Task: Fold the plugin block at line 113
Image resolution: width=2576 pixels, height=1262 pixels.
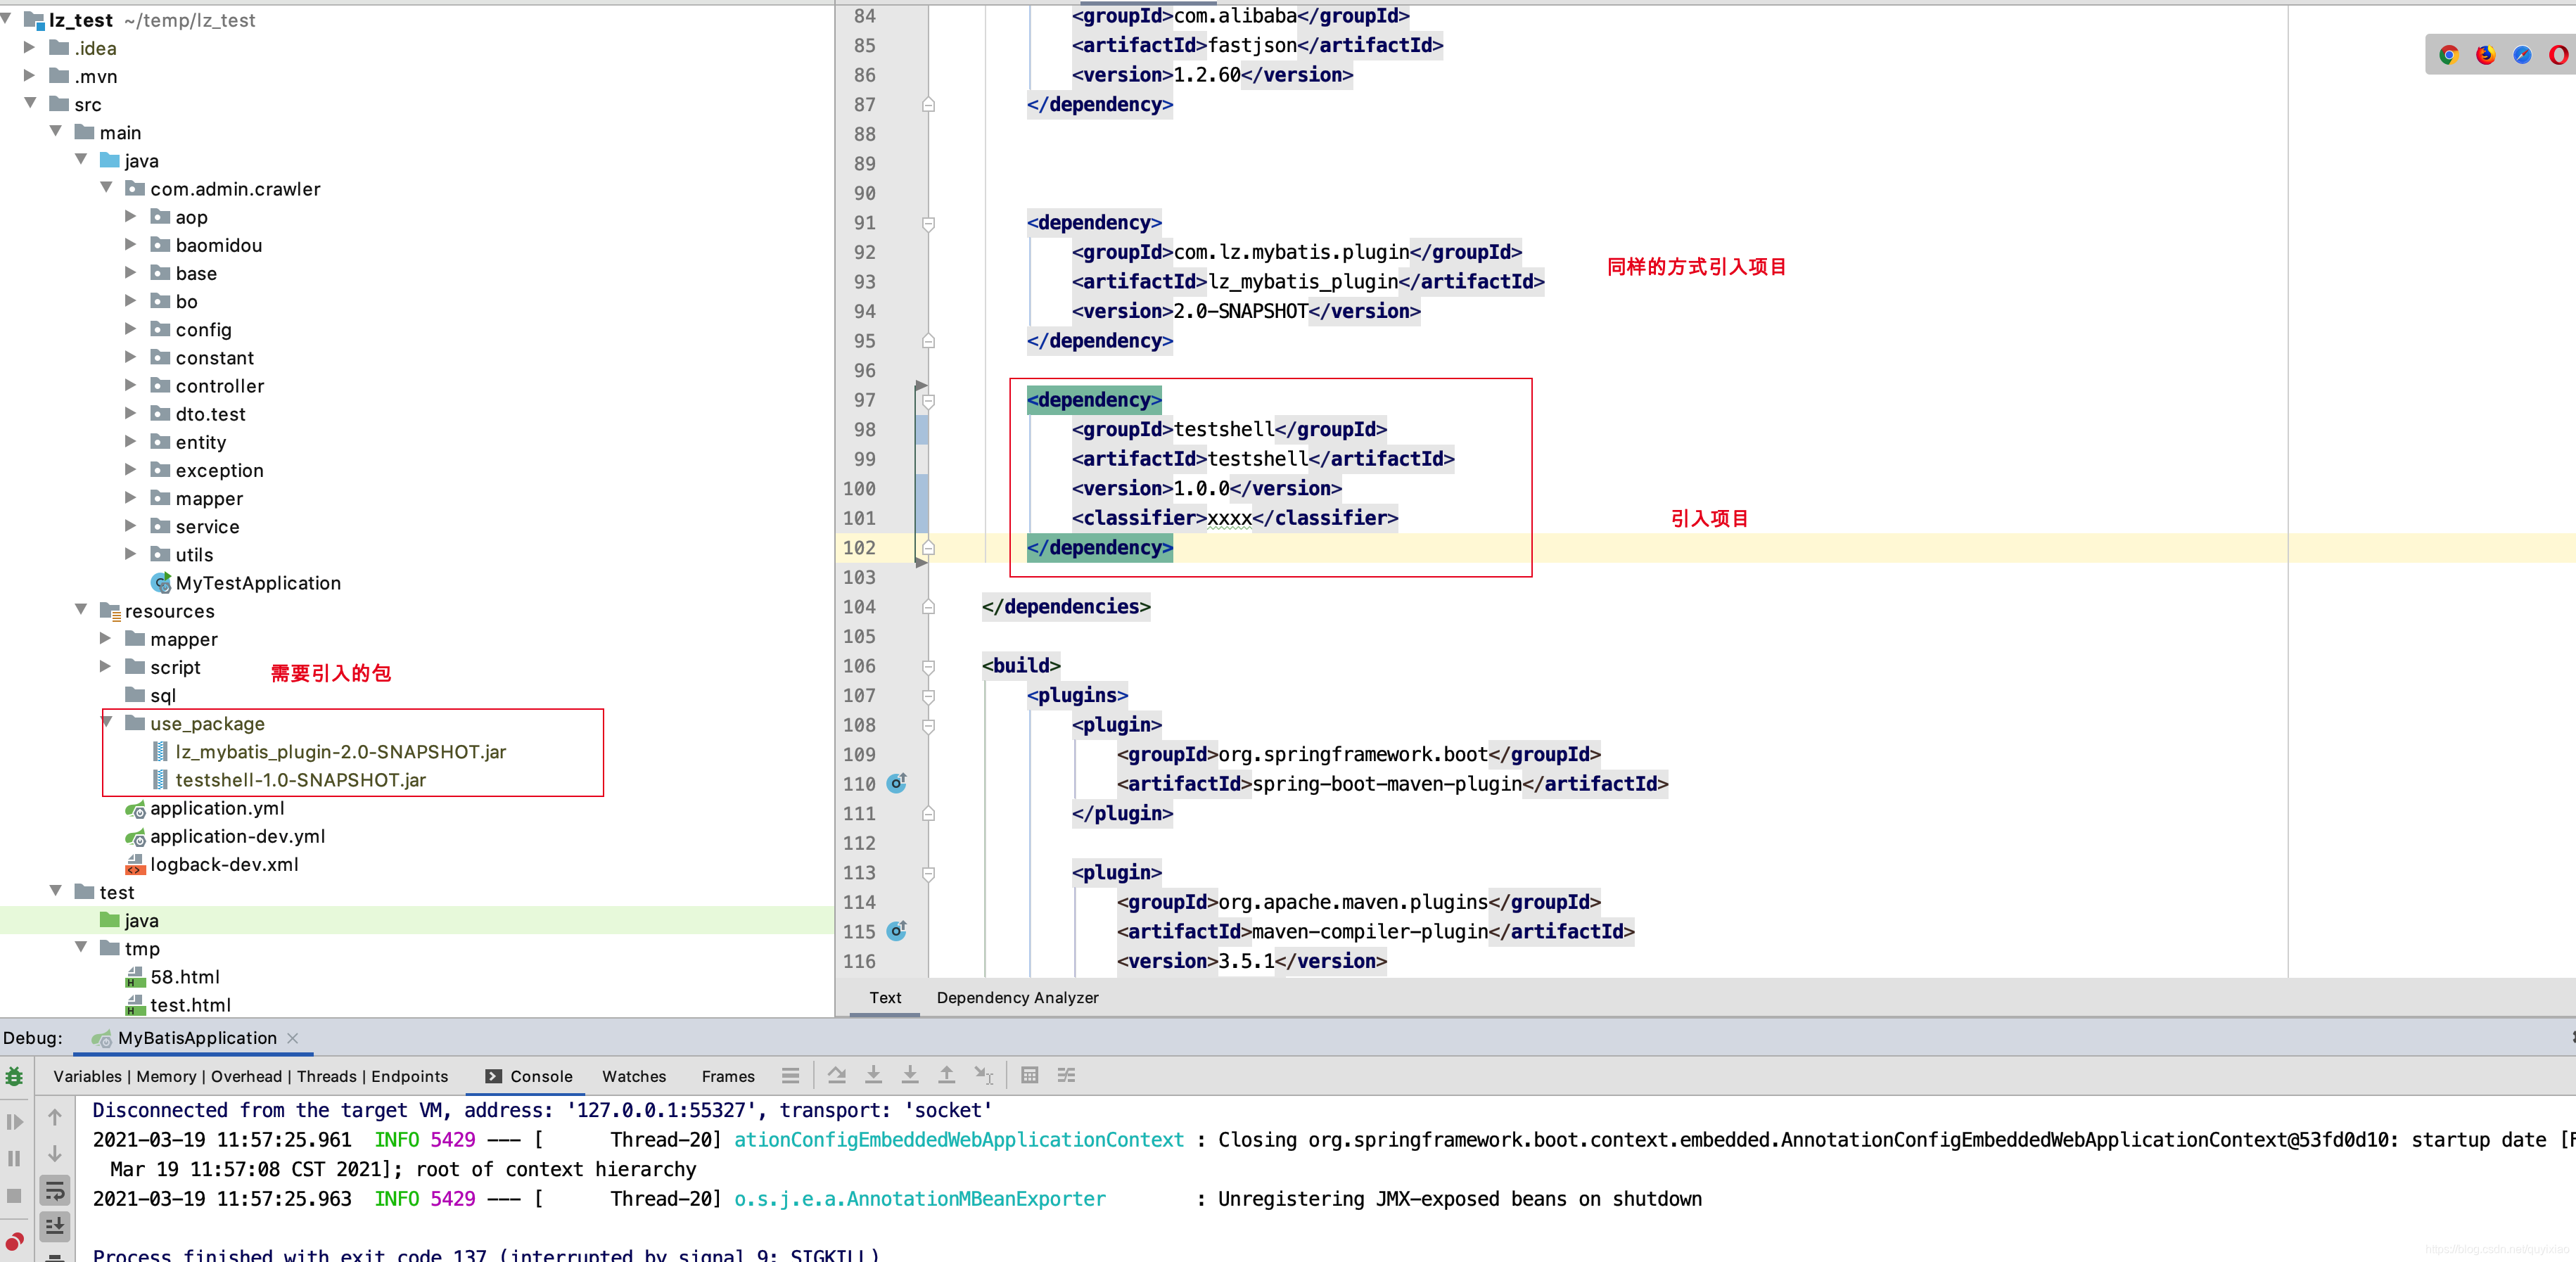Action: pos(928,873)
